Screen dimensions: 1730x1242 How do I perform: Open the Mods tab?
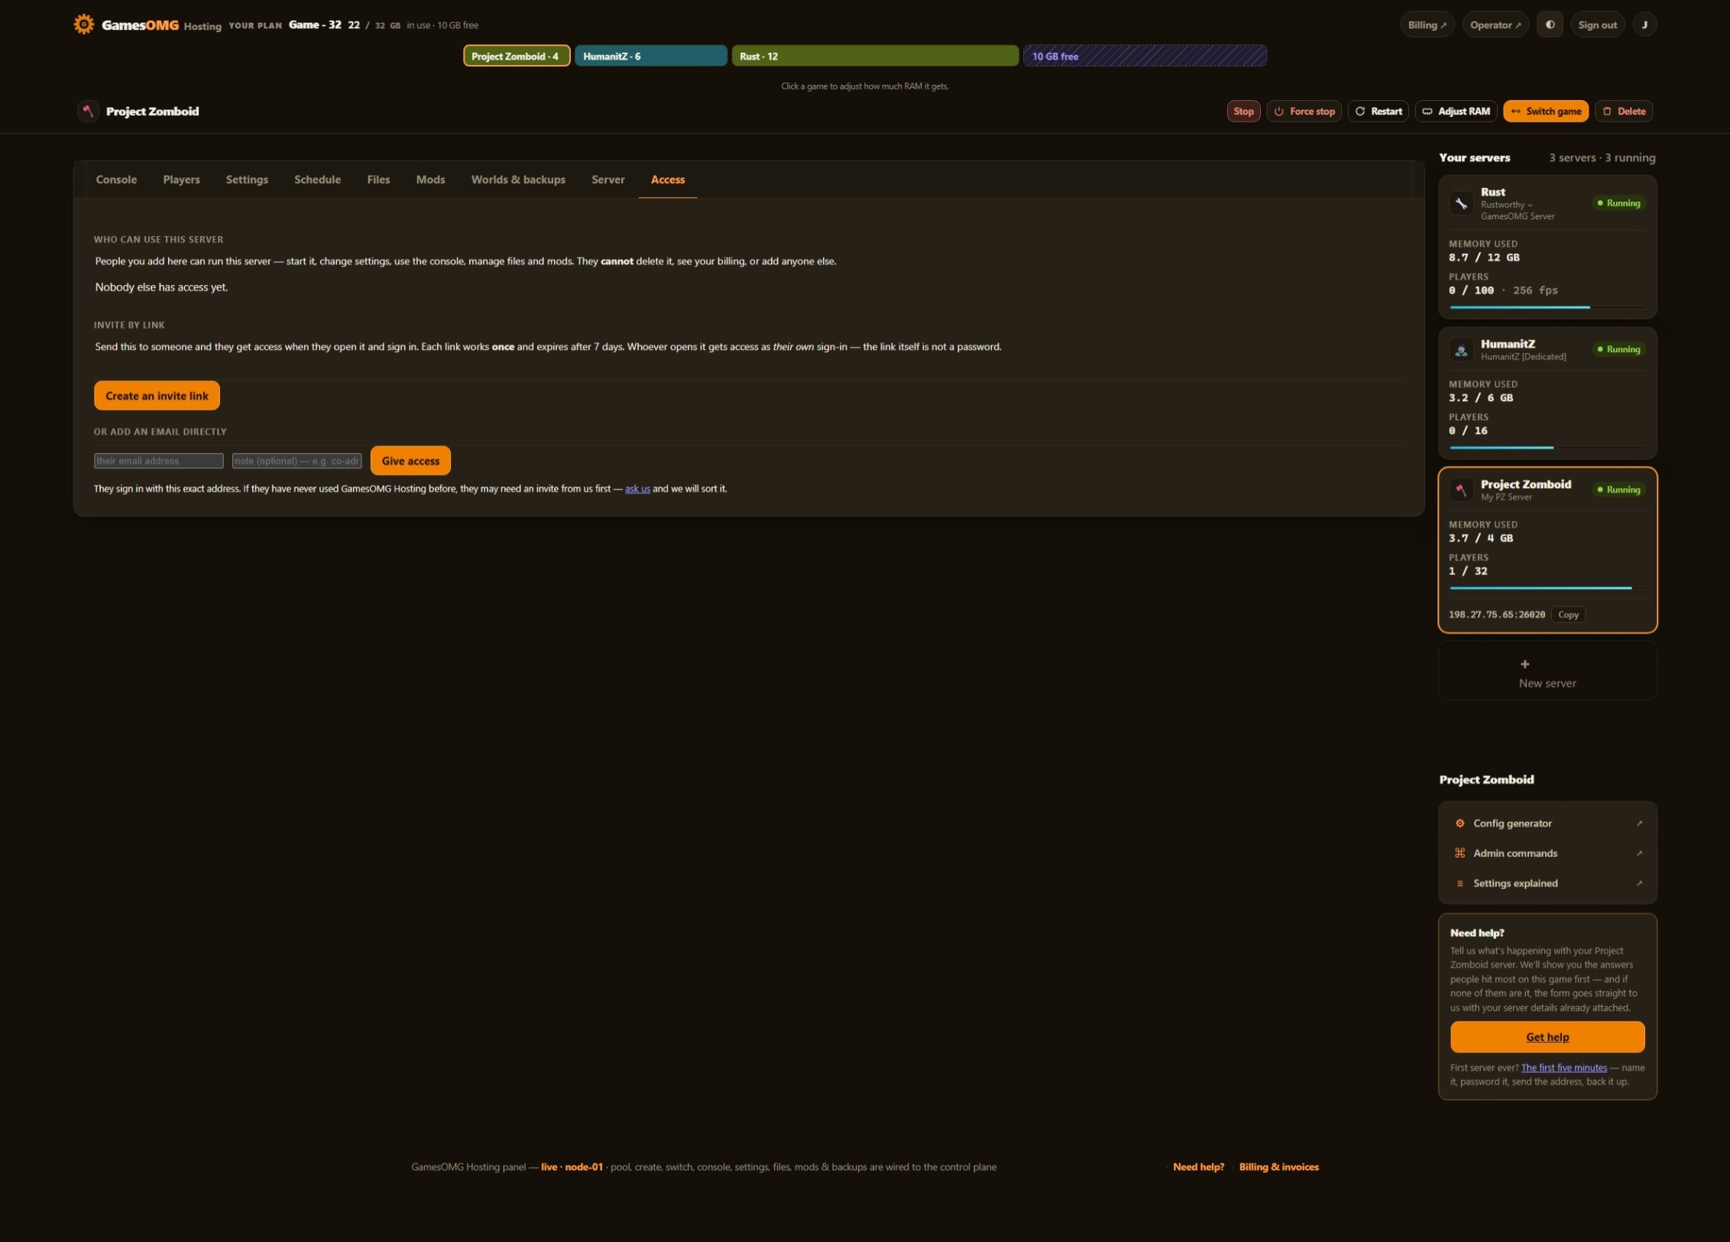pos(430,180)
